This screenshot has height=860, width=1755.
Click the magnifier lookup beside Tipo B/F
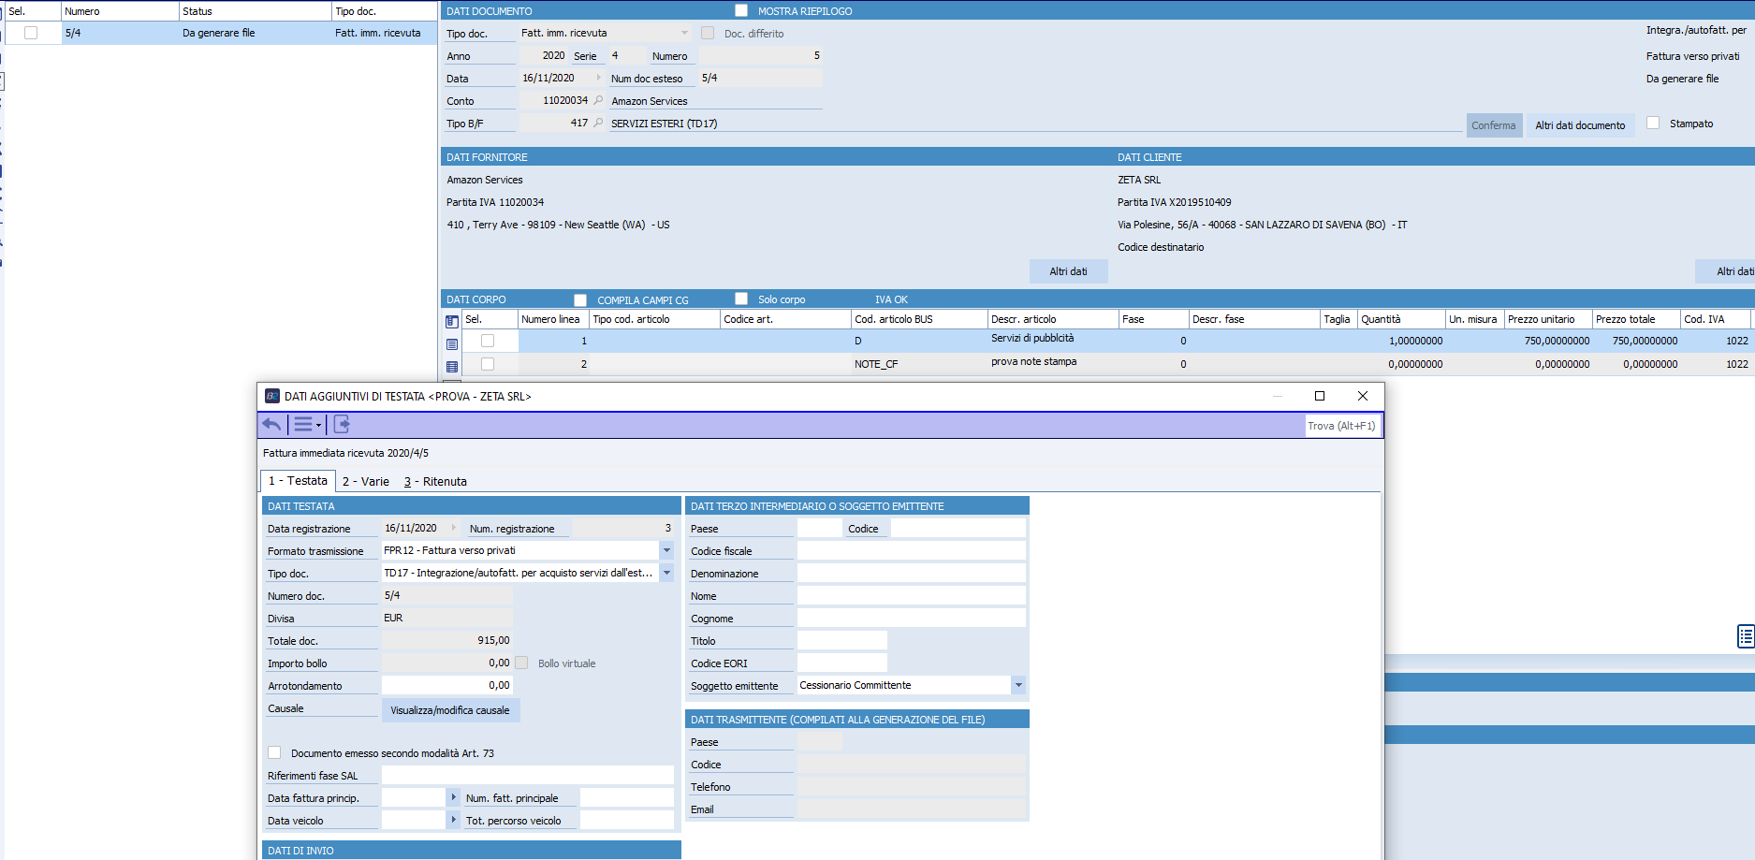click(x=599, y=123)
